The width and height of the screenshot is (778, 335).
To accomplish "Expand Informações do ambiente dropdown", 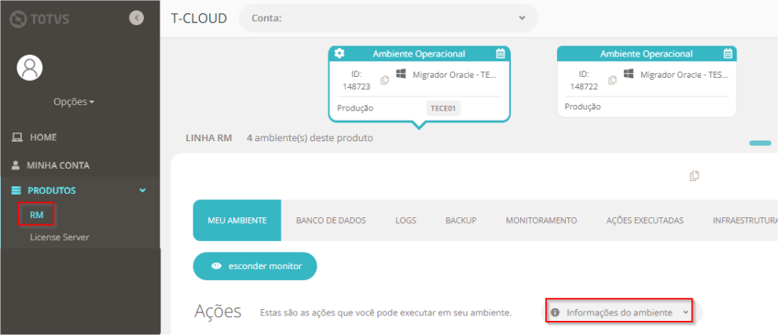I will [620, 313].
